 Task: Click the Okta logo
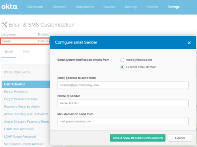(9, 7)
